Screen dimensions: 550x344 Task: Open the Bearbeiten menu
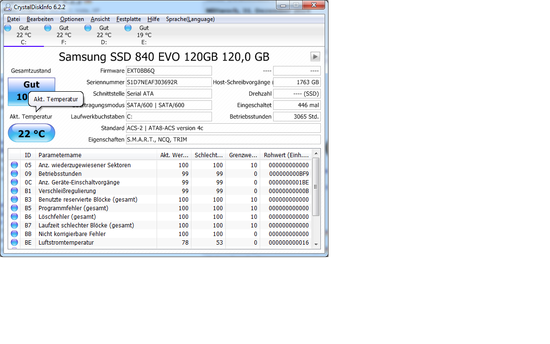40,19
